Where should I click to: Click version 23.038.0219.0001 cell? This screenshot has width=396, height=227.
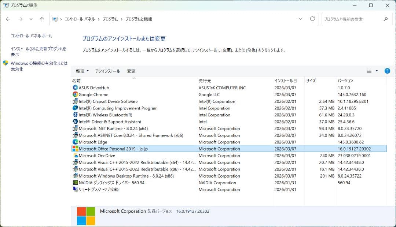point(354,156)
